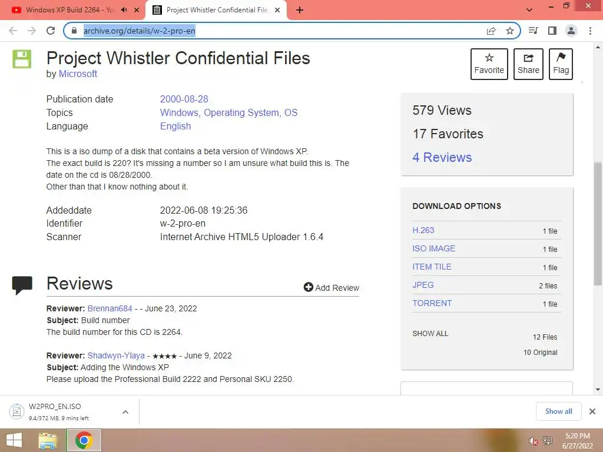Open the Microsoft creator link
Viewport: 603px width, 452px height.
click(x=78, y=74)
